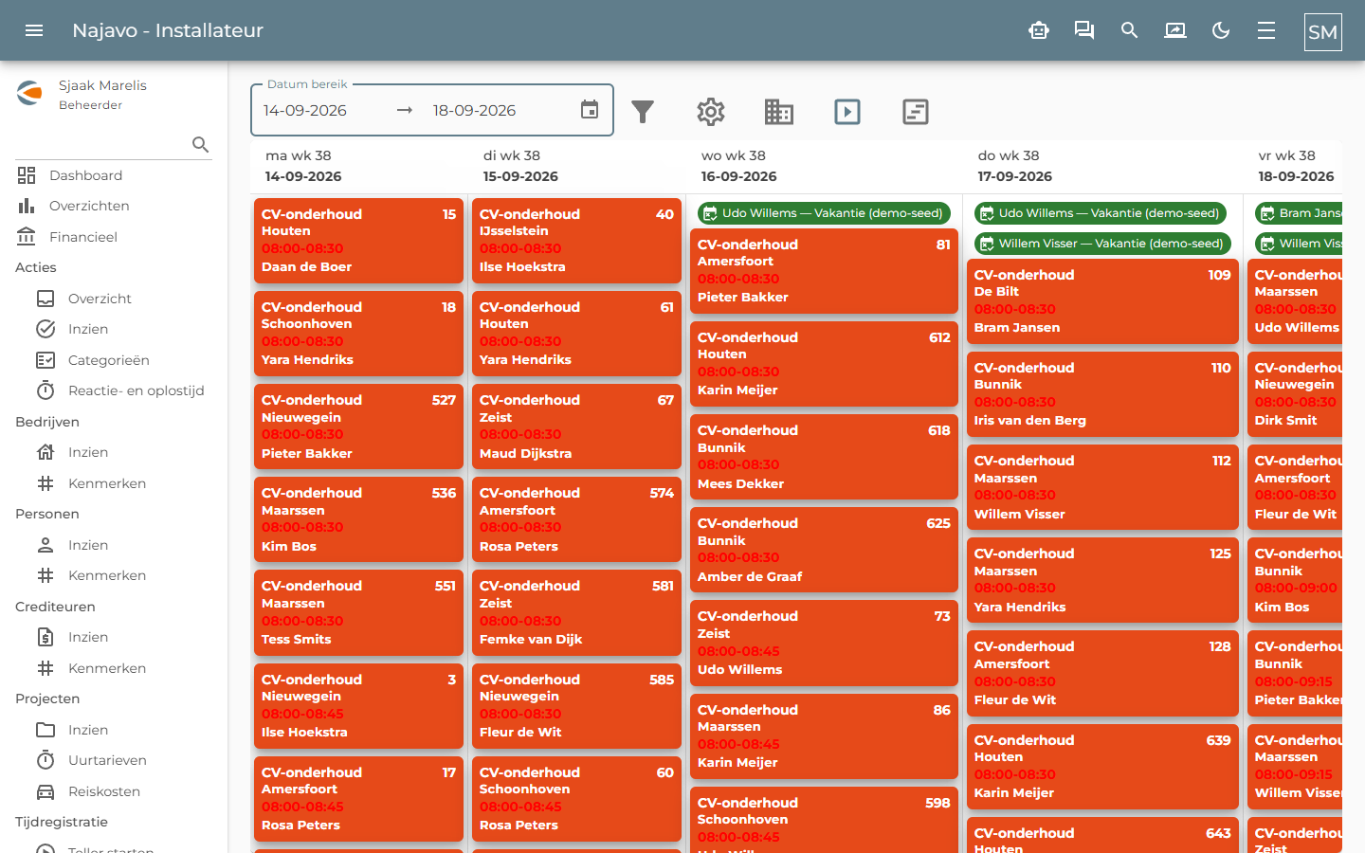Screen dimensions: 1365x853
Task: Open Inzien under Acties
Action: point(123,329)
